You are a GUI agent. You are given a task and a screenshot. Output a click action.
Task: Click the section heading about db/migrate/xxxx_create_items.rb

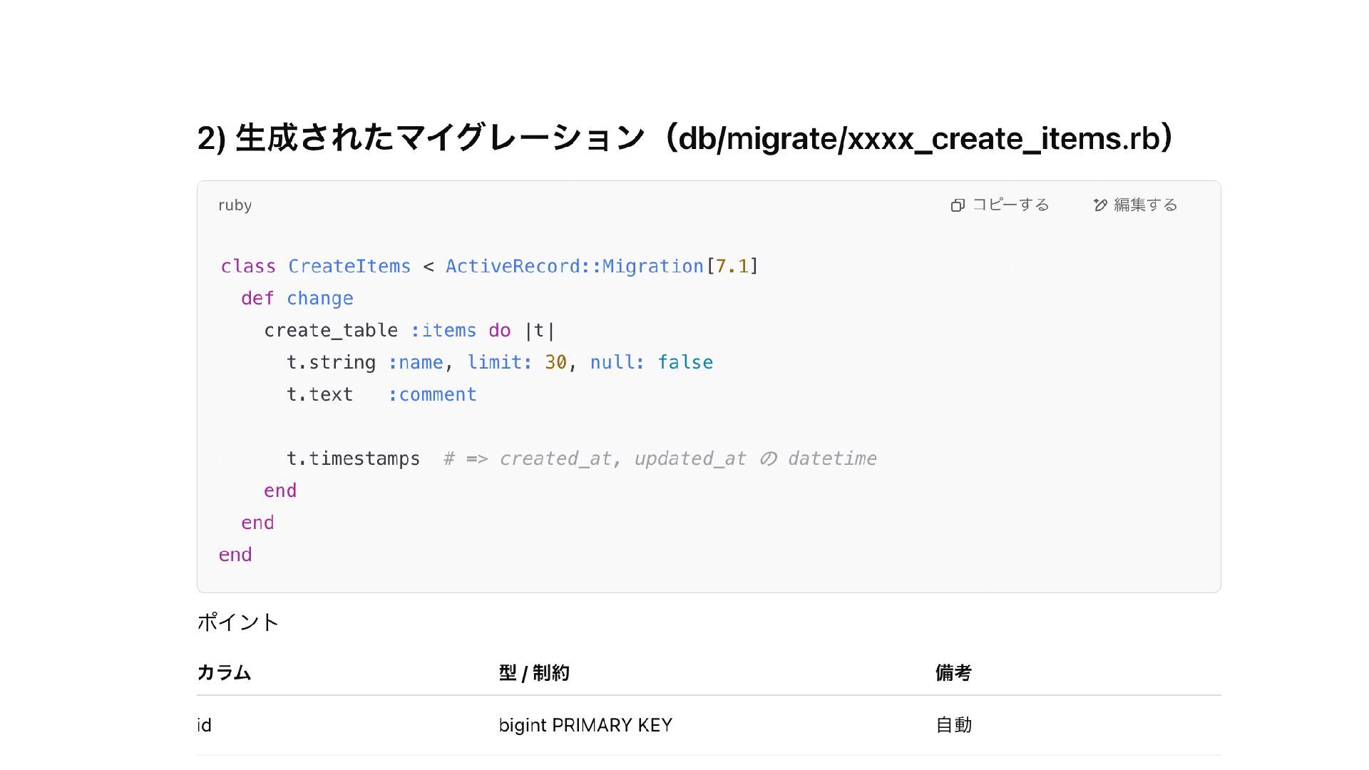pos(684,138)
